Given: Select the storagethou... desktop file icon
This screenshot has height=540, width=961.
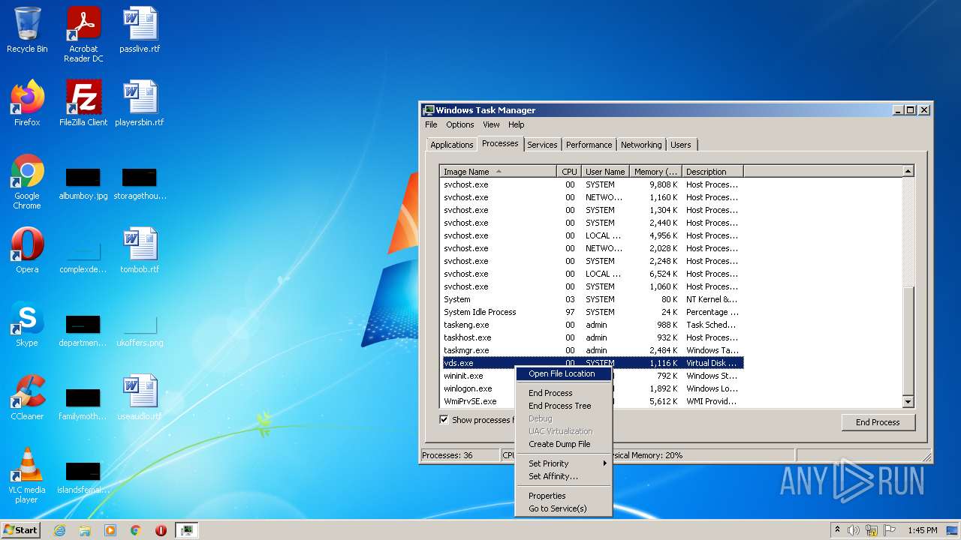Looking at the screenshot, I should point(140,184).
